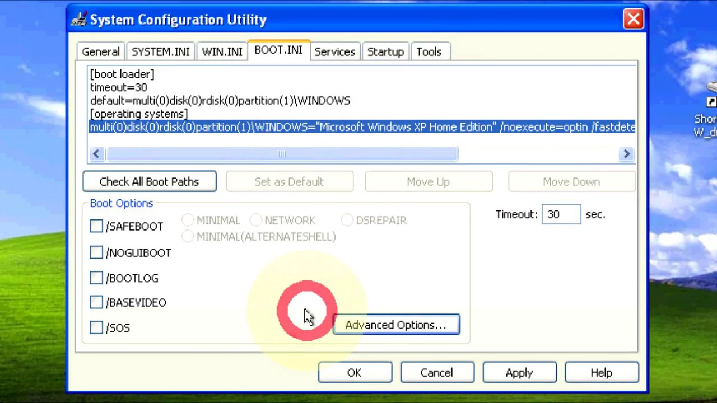Click the "default=multi(0)disk(0)" line
The image size is (717, 403).
(x=220, y=101)
